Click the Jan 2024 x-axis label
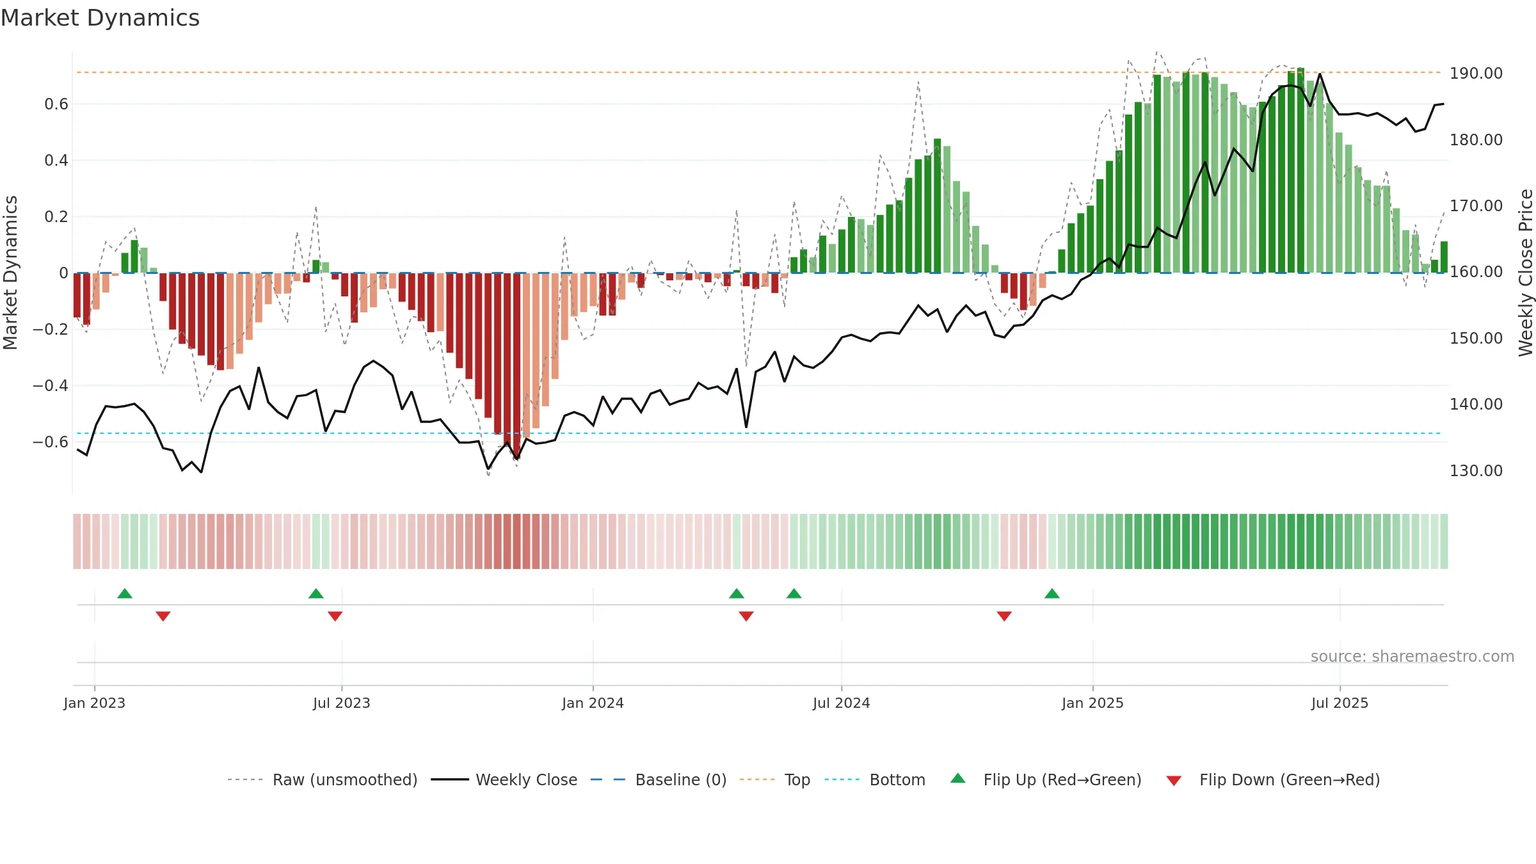1536x864 pixels. click(x=593, y=703)
